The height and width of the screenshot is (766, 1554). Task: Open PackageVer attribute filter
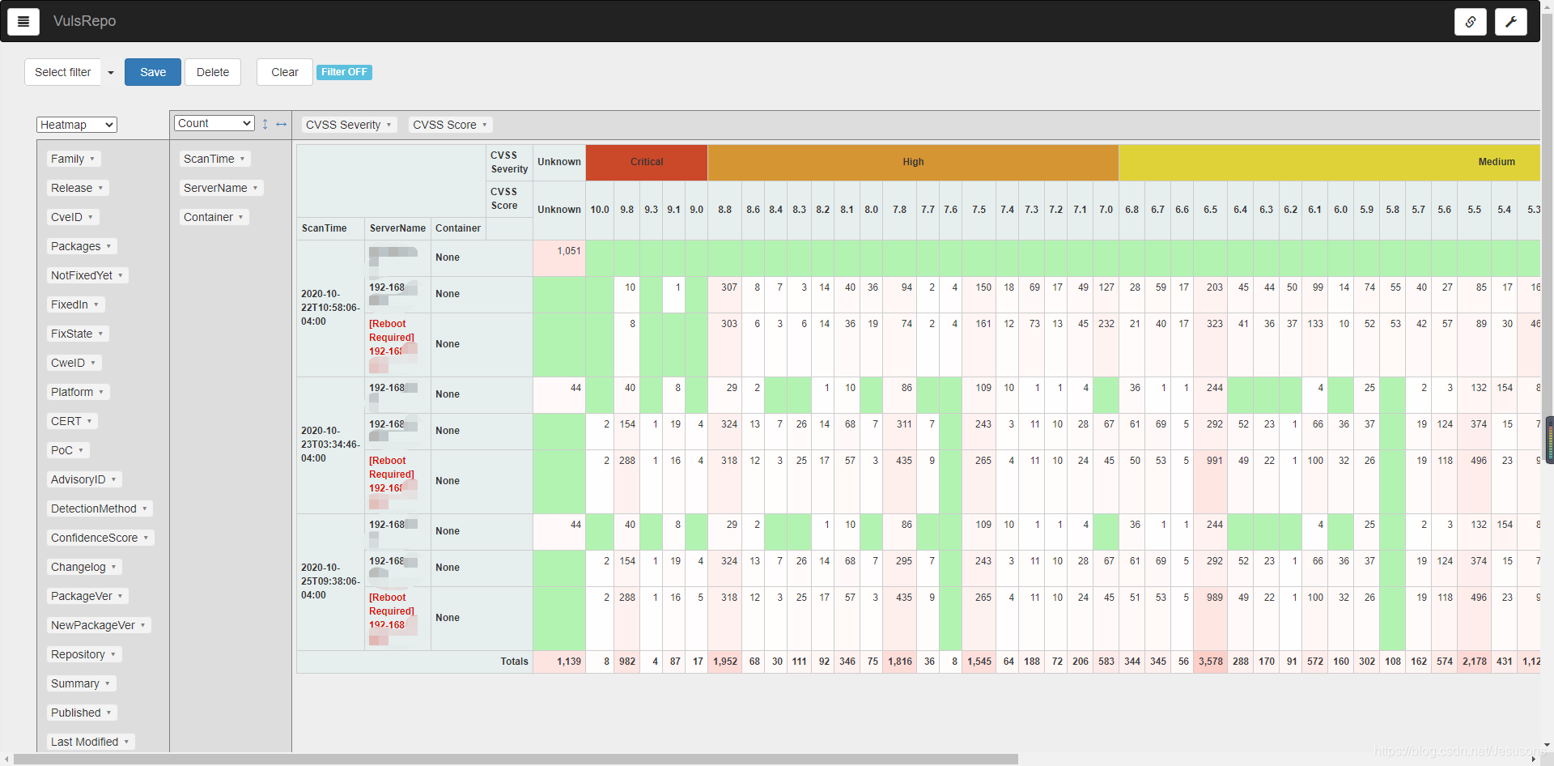(x=121, y=596)
